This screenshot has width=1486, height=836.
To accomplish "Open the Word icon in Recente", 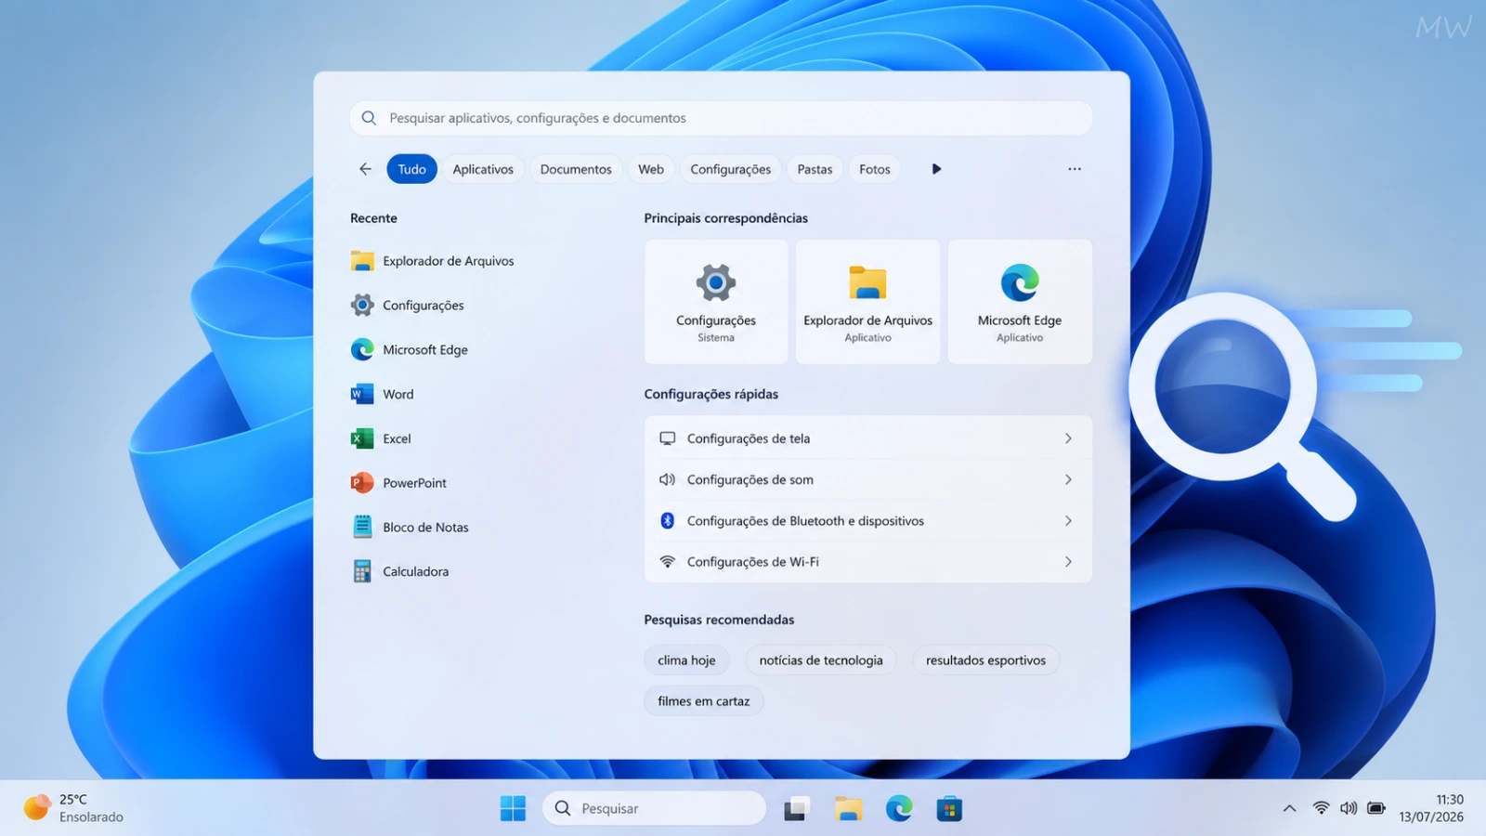I will point(362,394).
